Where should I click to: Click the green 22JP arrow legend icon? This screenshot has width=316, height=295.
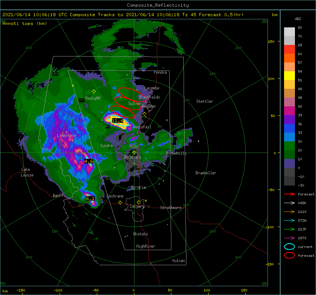coord(289,229)
